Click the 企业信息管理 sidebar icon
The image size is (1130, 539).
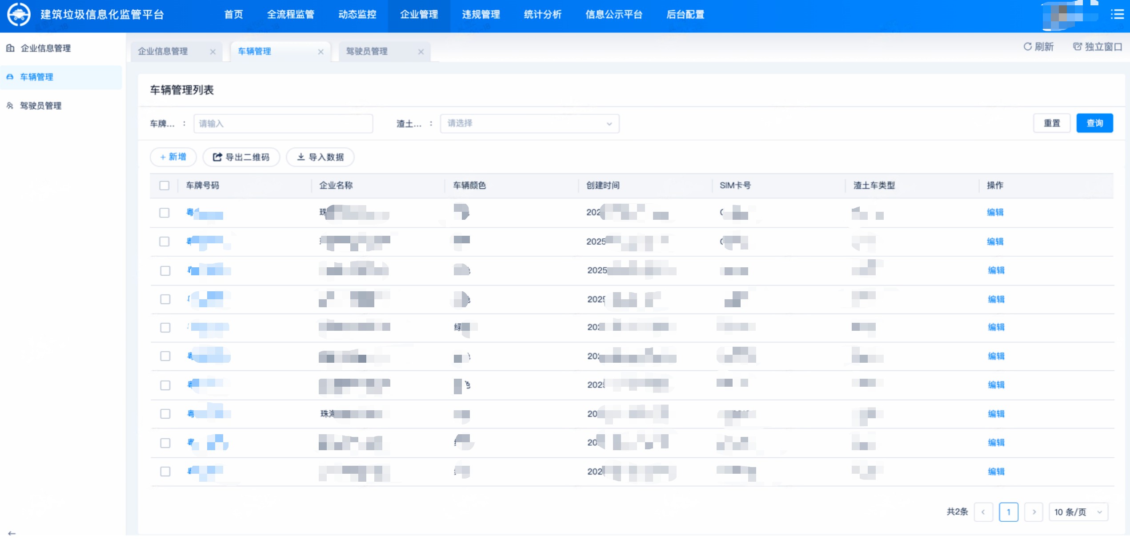[10, 48]
